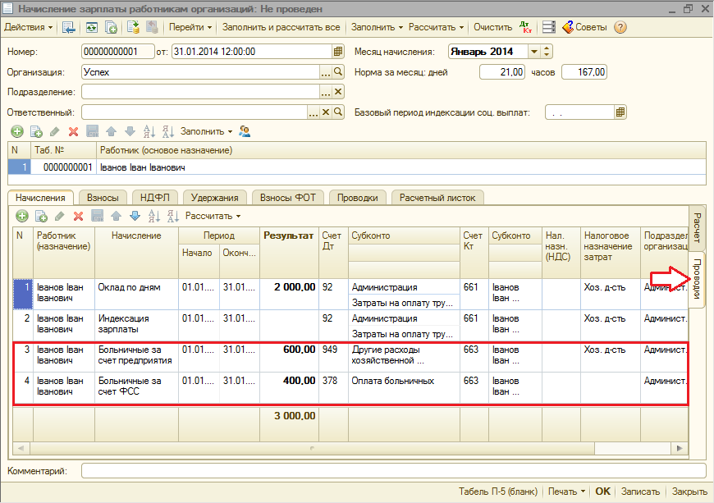714x503 pixels.
Task: Sort accruals descending (Я-А icon) in Начисления tab
Action: 173,216
